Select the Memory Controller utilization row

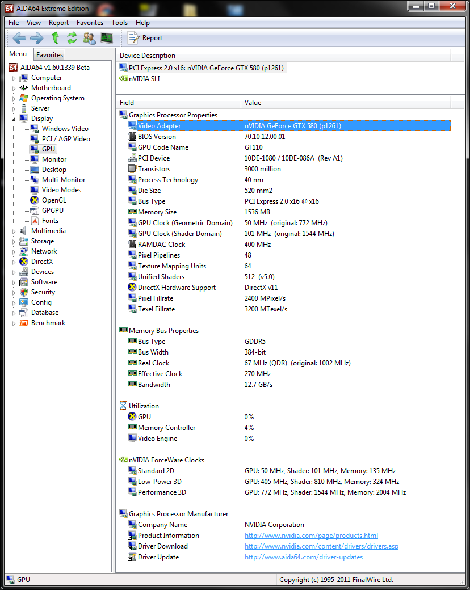(x=288, y=427)
